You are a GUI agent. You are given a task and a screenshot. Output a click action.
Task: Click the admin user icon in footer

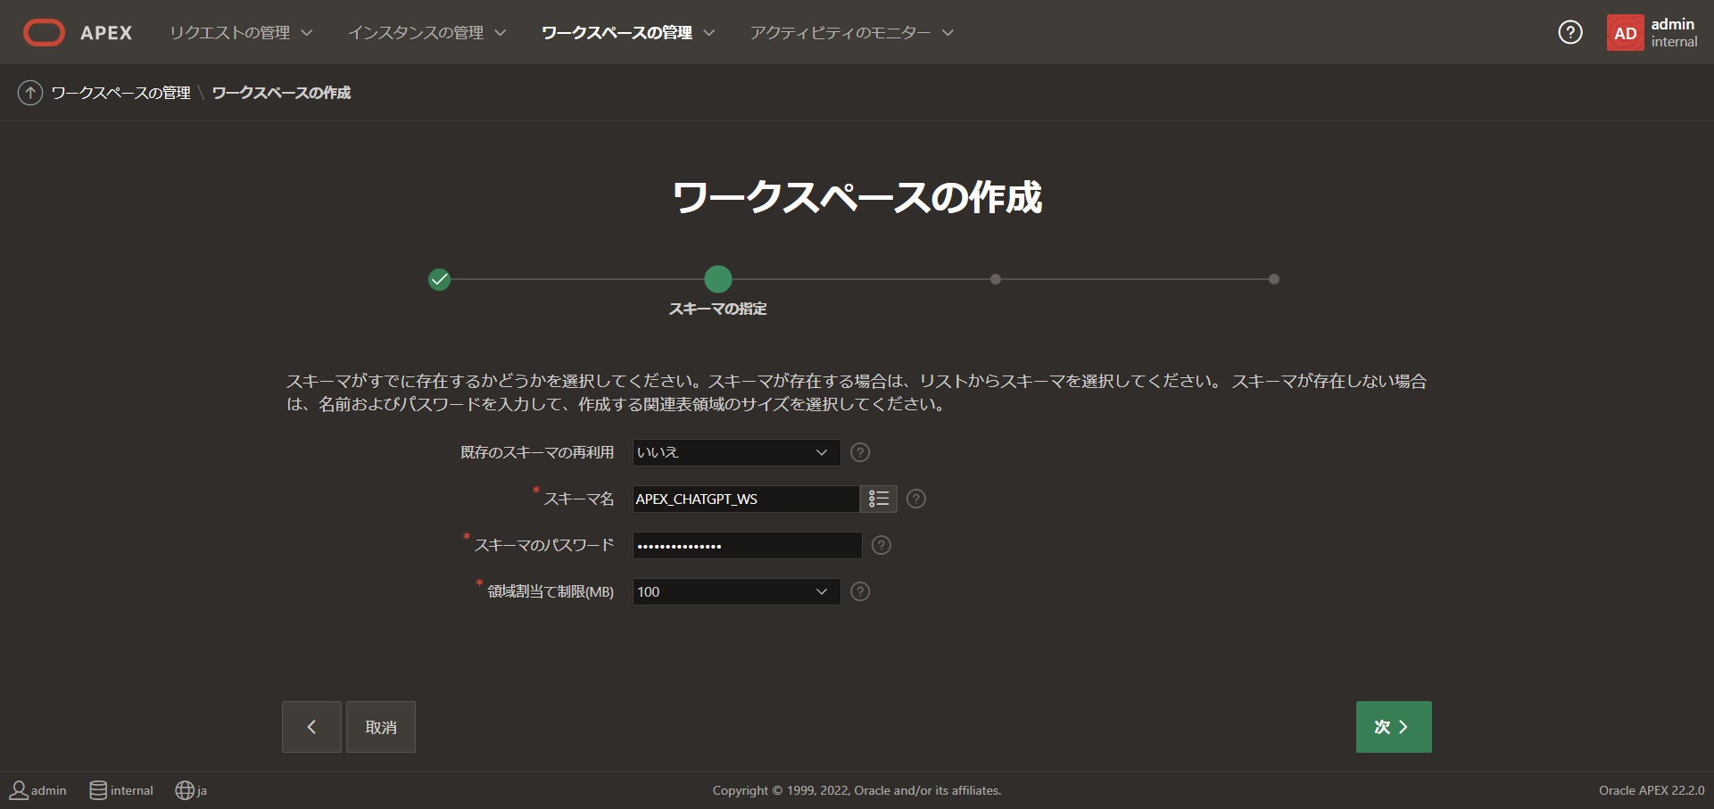click(19, 790)
